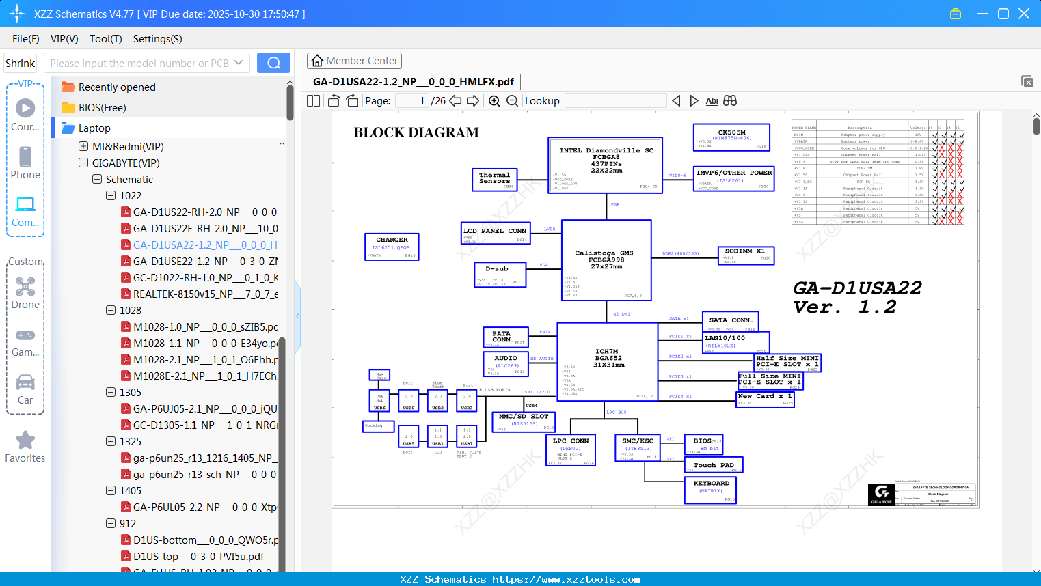Open the Drone category icon
This screenshot has height=586, width=1041.
click(x=25, y=292)
